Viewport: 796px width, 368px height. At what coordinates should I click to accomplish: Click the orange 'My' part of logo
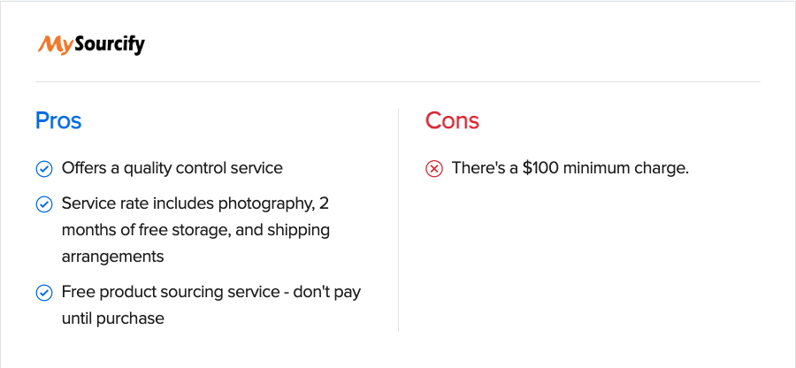pyautogui.click(x=57, y=45)
